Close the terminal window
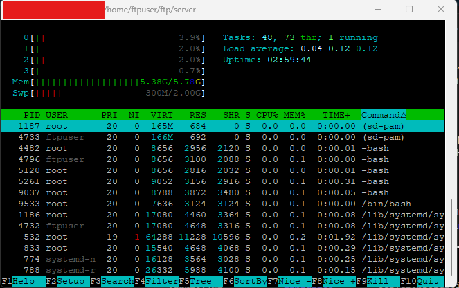459x288 pixels. [441, 10]
